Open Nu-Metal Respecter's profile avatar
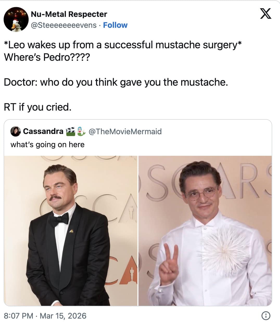 (x=16, y=19)
